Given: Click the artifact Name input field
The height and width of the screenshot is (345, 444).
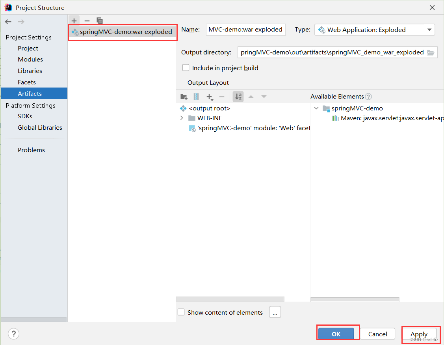Looking at the screenshot, I should click(x=246, y=30).
